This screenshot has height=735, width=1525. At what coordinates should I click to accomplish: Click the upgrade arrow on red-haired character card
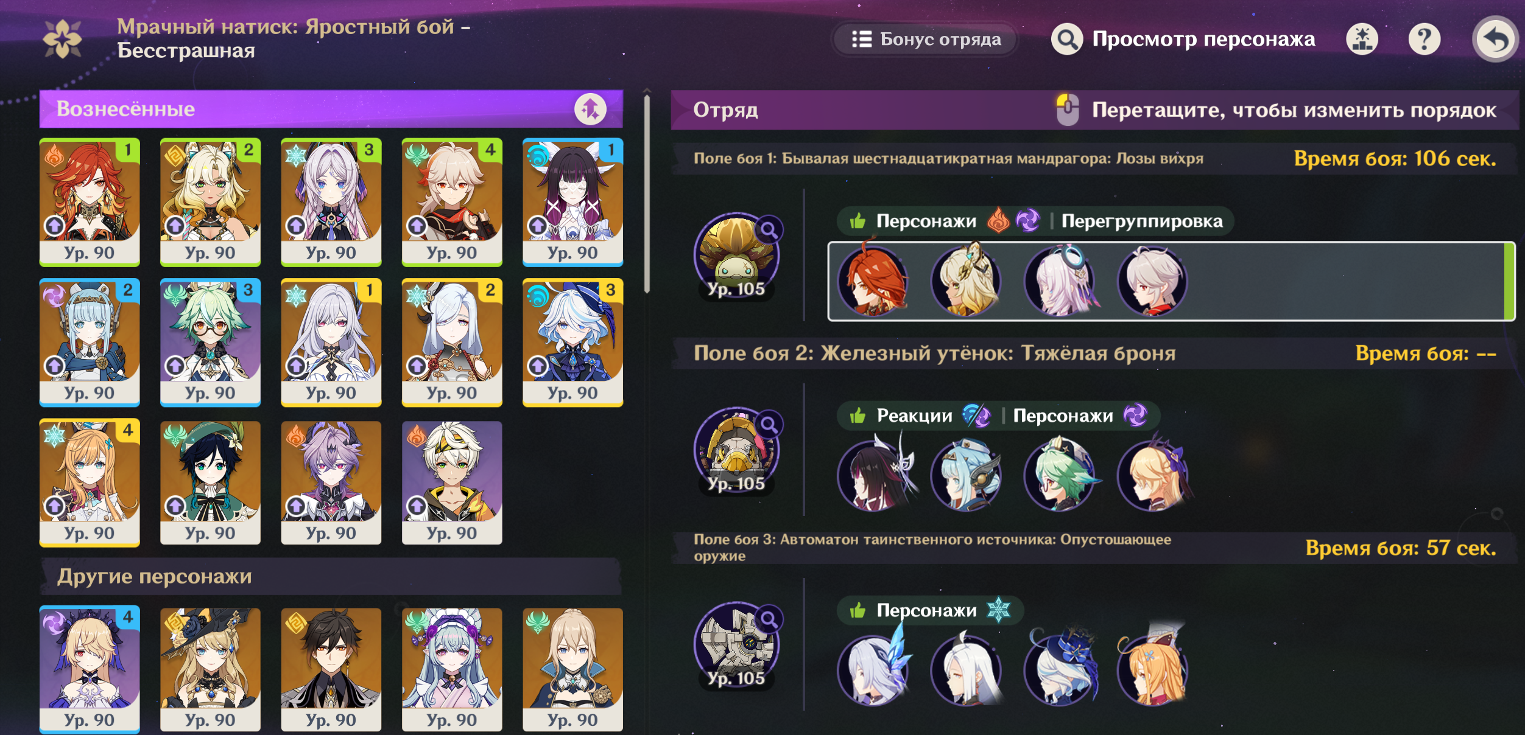[x=55, y=226]
